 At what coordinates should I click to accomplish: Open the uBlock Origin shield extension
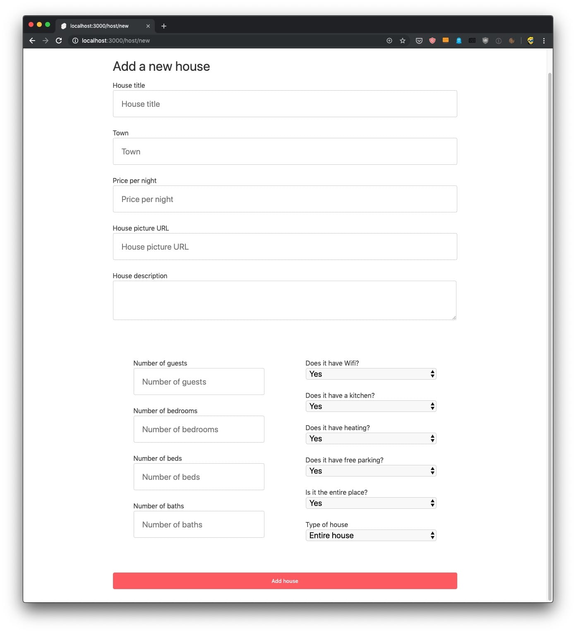(x=485, y=41)
